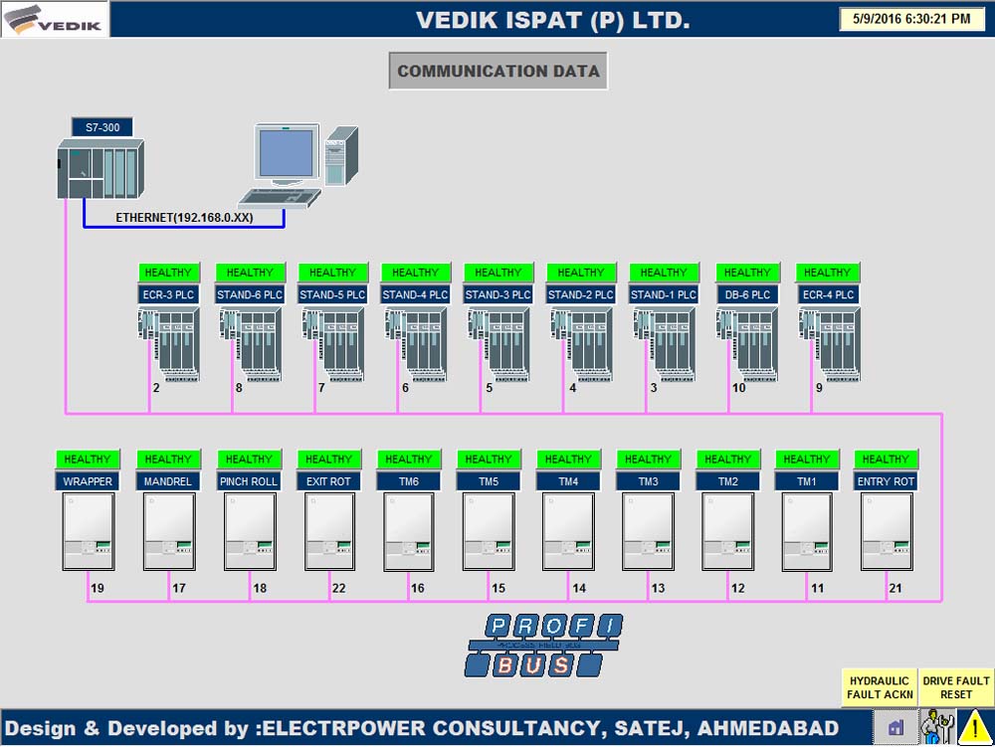The width and height of the screenshot is (995, 747).
Task: Select the STAND-3 PLC module icon
Action: [x=498, y=344]
